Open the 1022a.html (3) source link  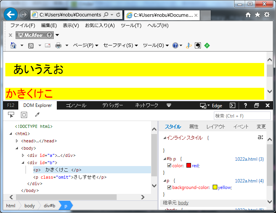[249, 159]
